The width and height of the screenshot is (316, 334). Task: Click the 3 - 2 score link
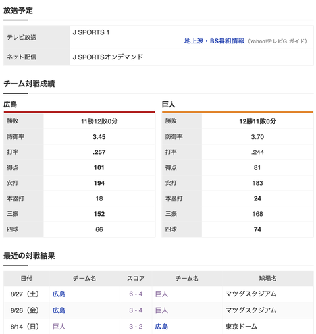click(136, 327)
